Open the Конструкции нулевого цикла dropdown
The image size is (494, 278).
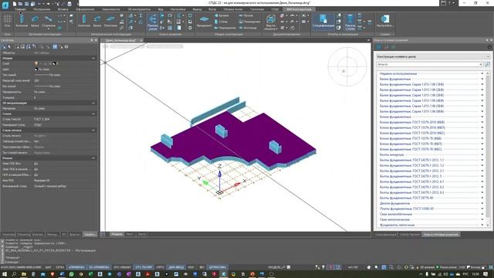click(433, 56)
